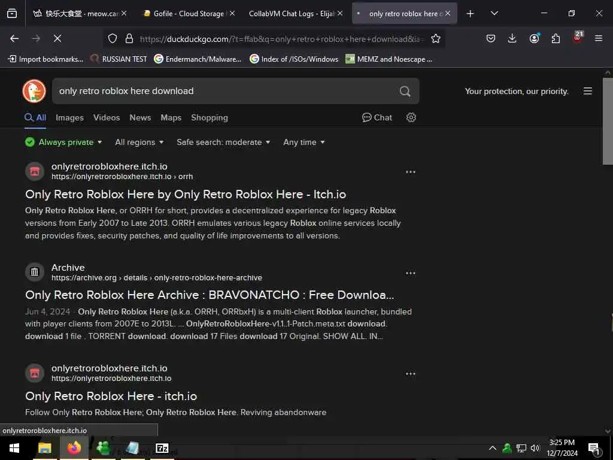Image resolution: width=613 pixels, height=460 pixels.
Task: Bookmark this page with star icon
Action: pos(436,38)
